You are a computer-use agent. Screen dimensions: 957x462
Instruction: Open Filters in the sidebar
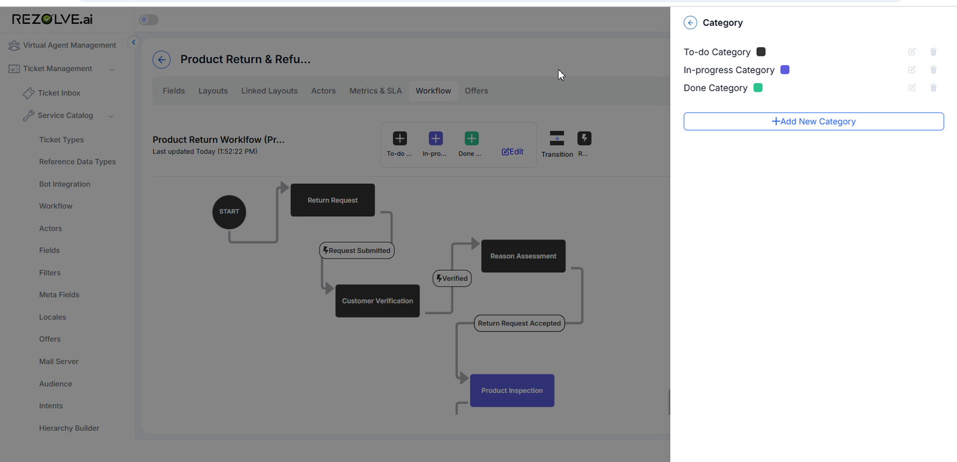(50, 273)
